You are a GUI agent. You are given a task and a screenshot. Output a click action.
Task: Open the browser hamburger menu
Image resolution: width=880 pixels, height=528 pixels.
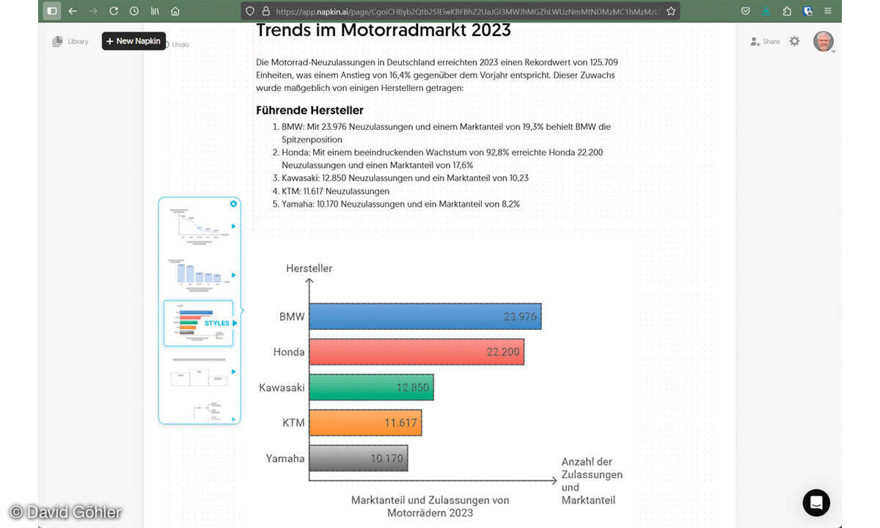829,11
